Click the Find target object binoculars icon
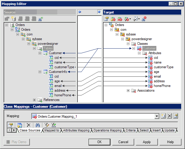 pos(144,19)
